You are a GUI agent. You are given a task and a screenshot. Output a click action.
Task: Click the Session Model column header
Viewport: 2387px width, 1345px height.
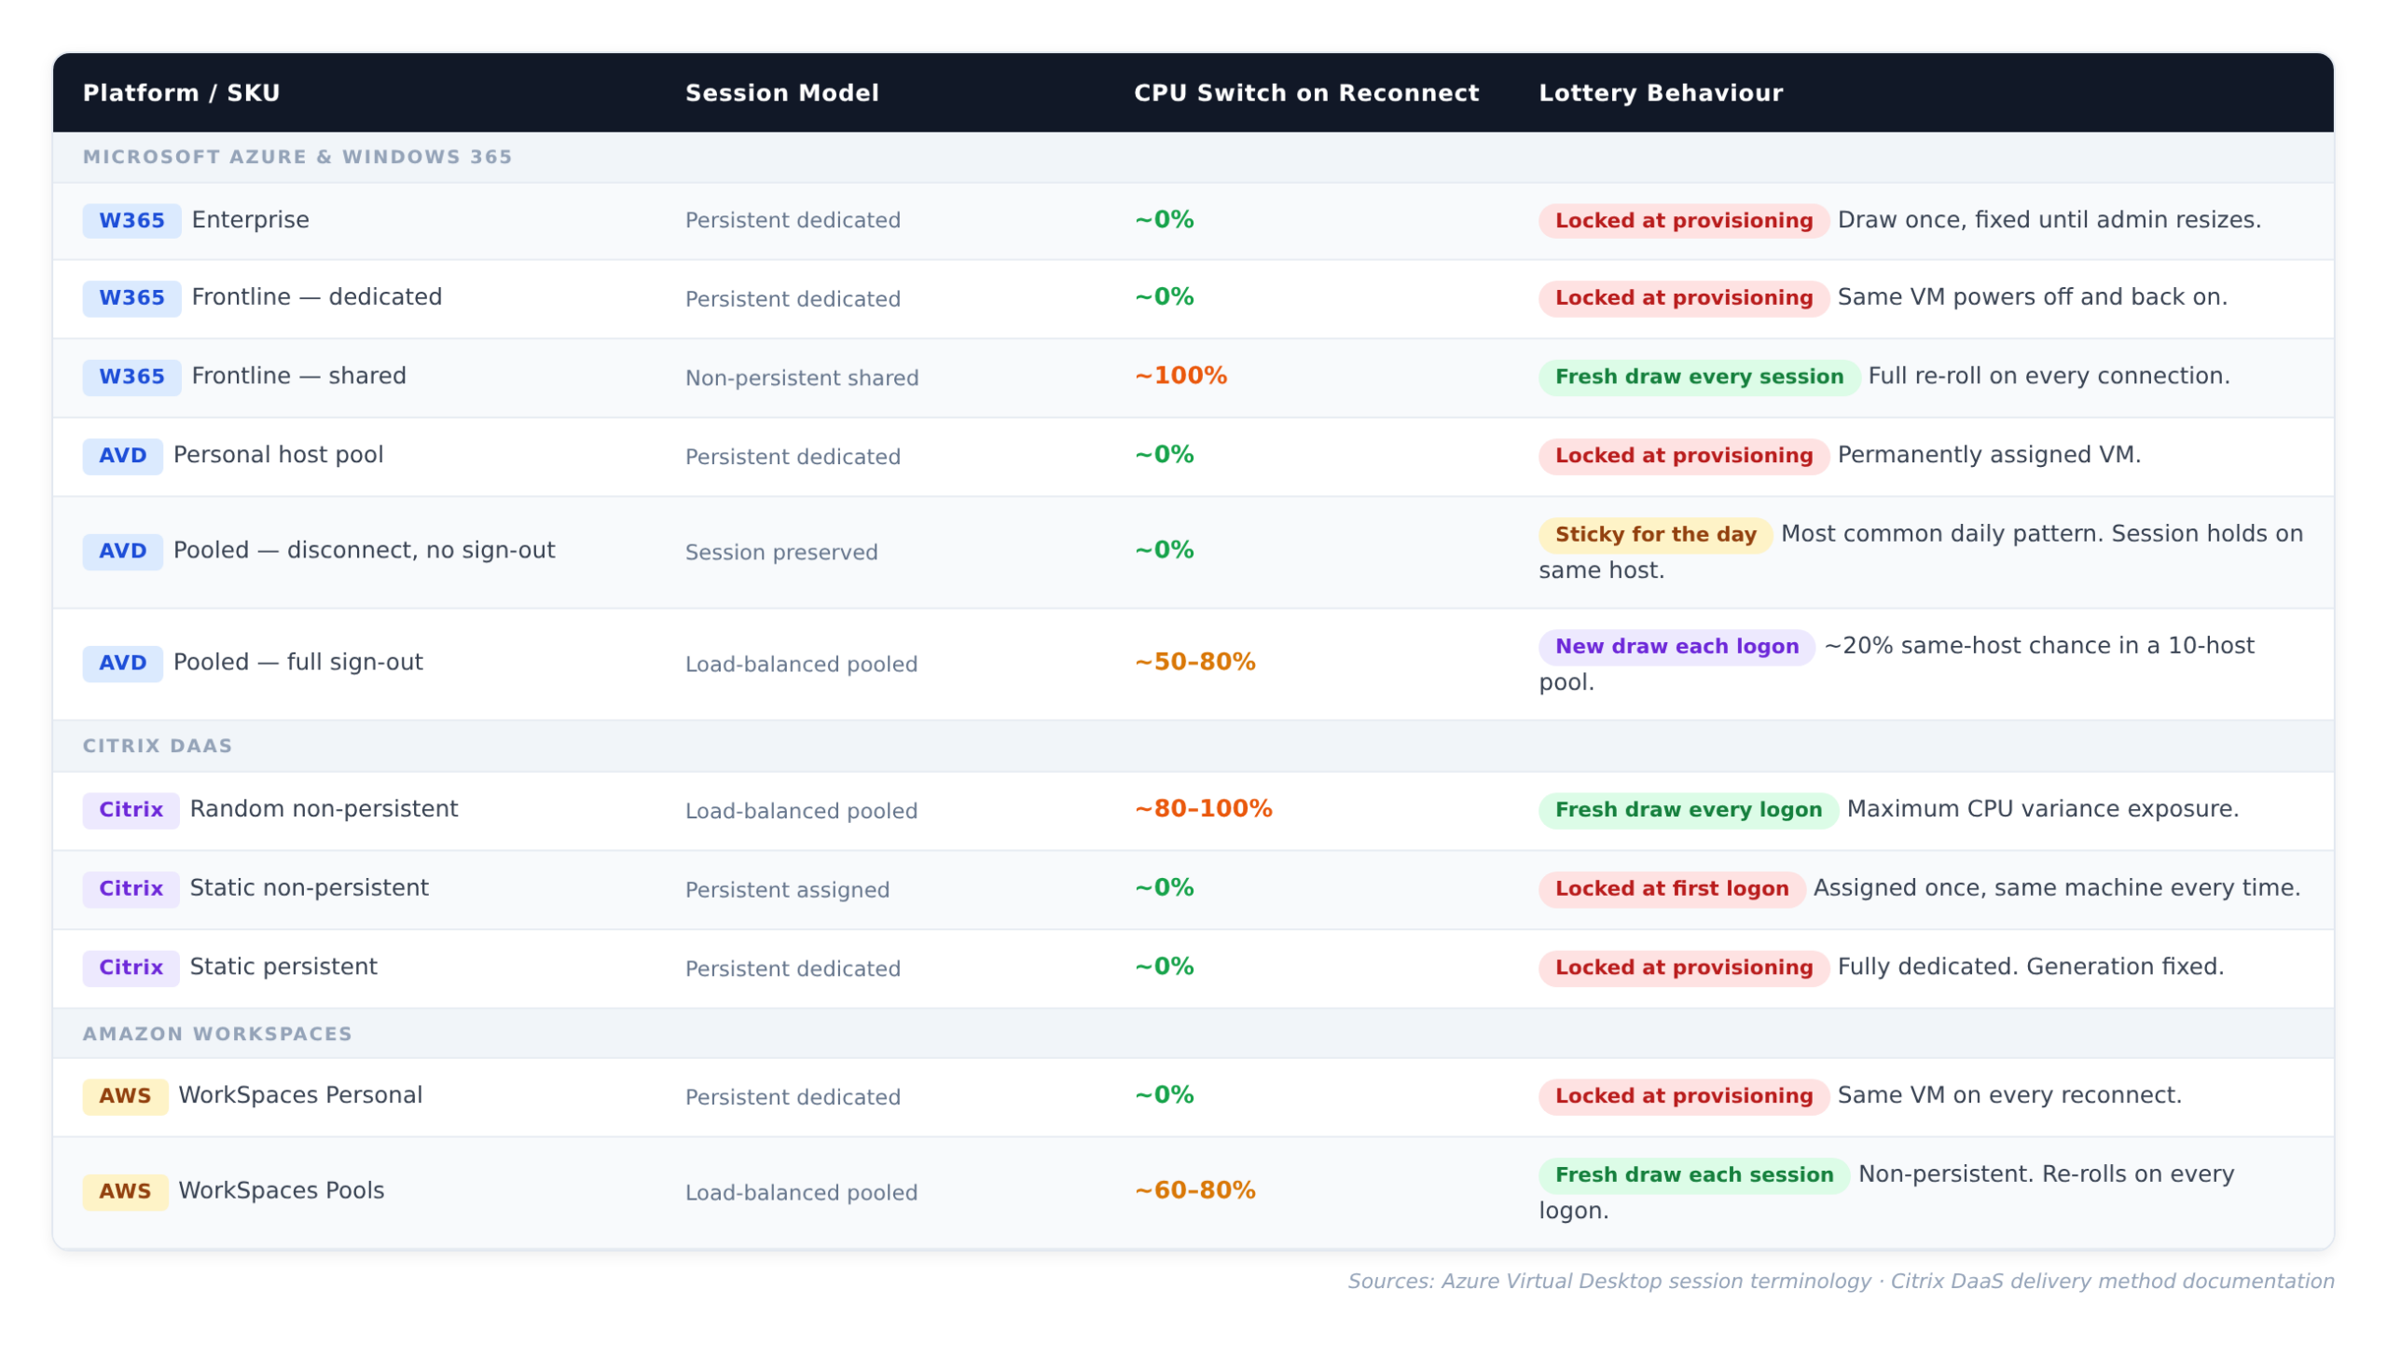(x=781, y=93)
